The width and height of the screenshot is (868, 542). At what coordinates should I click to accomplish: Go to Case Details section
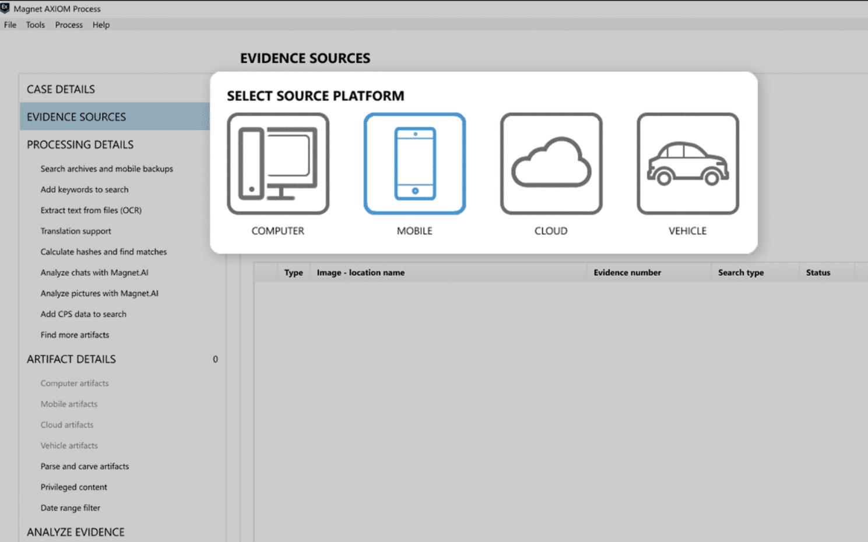[61, 89]
